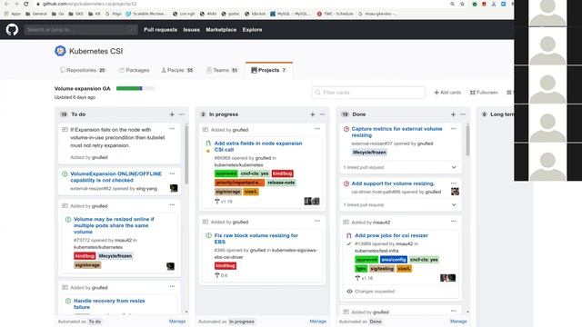Open menu for Add support for volume resizing card

(x=454, y=183)
